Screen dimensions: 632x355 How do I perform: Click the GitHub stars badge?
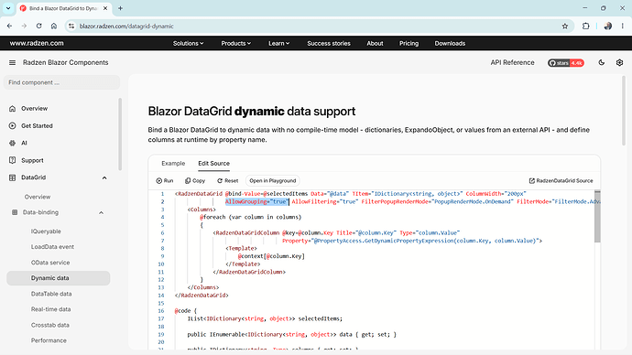pyautogui.click(x=565, y=63)
